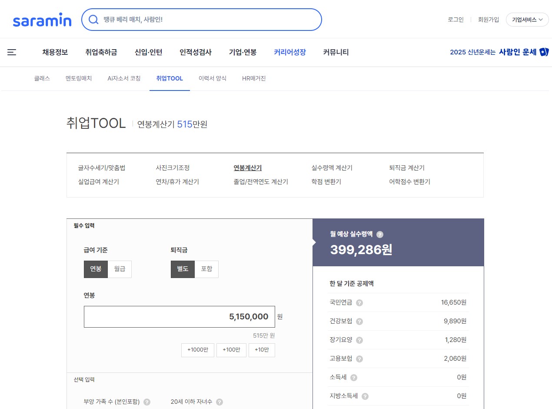Click the search magnifier icon

[x=93, y=20]
